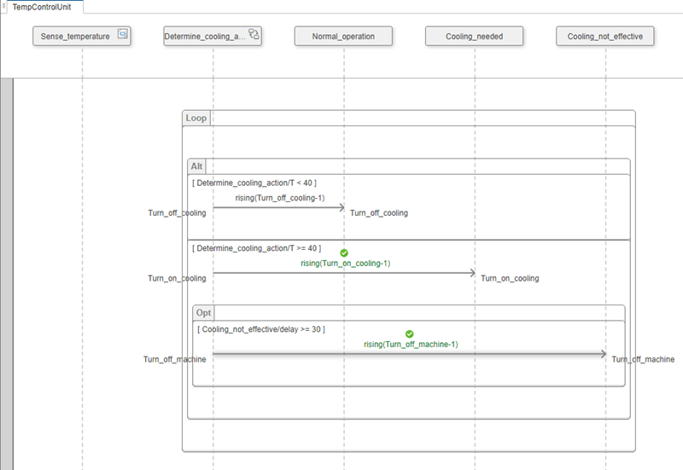Select the Alt fragment label
Screen dimensions: 683x470
pyautogui.click(x=197, y=165)
